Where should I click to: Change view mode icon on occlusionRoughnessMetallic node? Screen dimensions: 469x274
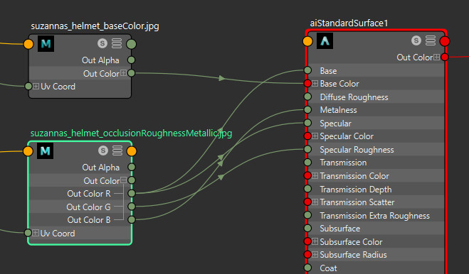117,150
